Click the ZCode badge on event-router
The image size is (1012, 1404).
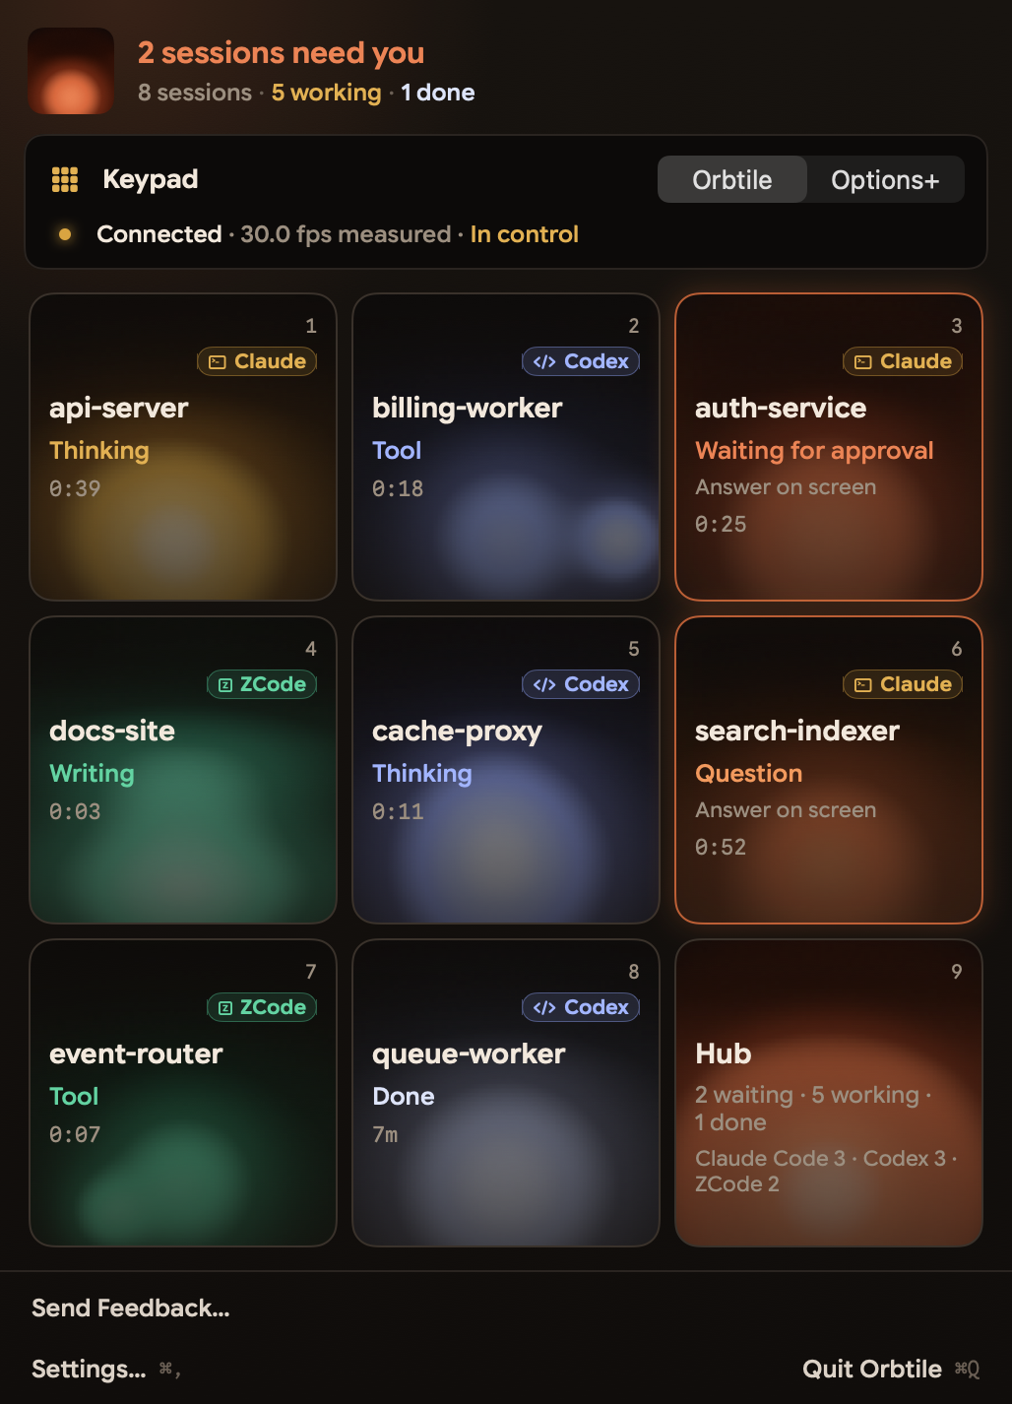262,1007
